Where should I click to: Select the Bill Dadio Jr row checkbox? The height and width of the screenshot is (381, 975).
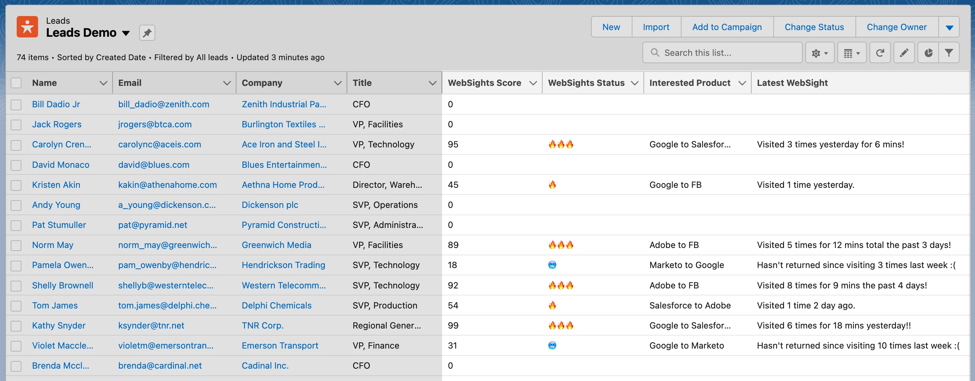click(16, 105)
